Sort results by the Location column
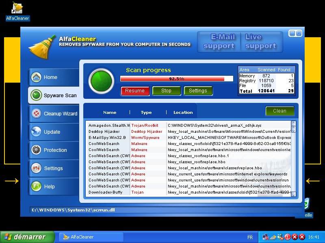The width and height of the screenshot is (325, 243). (183, 113)
